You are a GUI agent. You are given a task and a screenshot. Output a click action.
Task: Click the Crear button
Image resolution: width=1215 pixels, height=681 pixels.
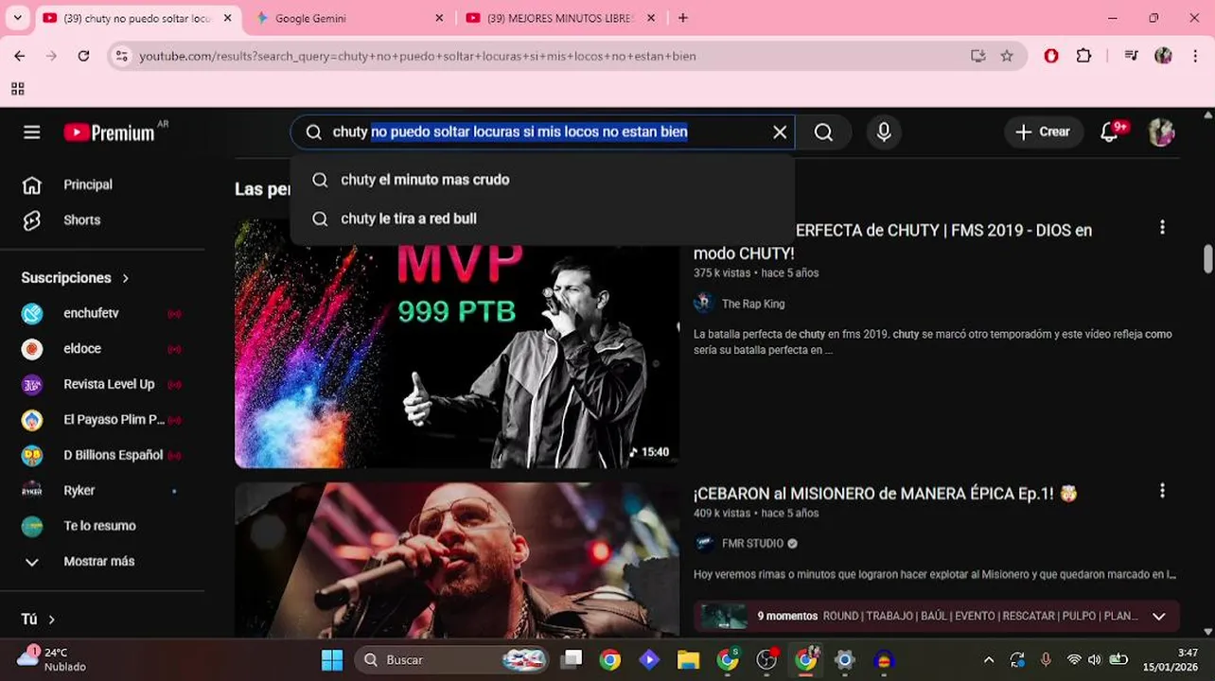click(x=1042, y=132)
